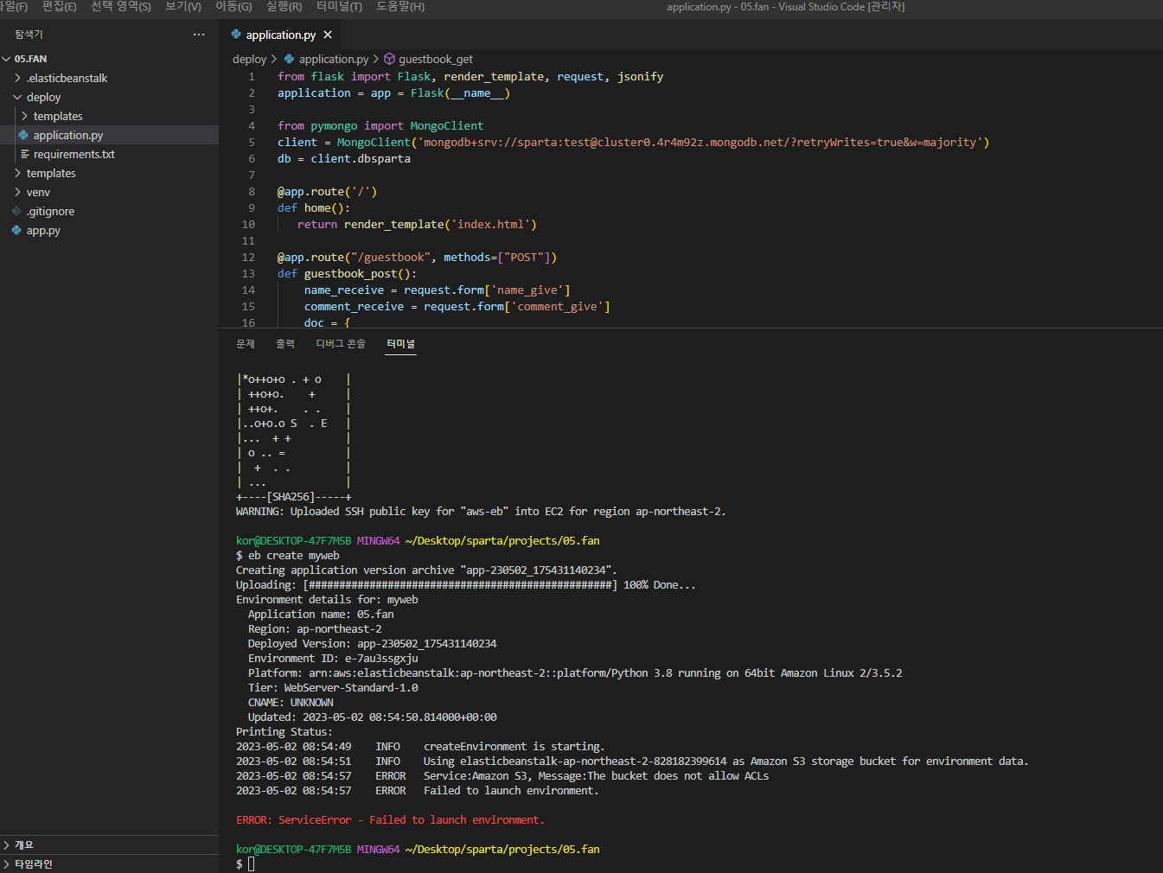Click 'Application name: 05.fan' terminal line

321,614
